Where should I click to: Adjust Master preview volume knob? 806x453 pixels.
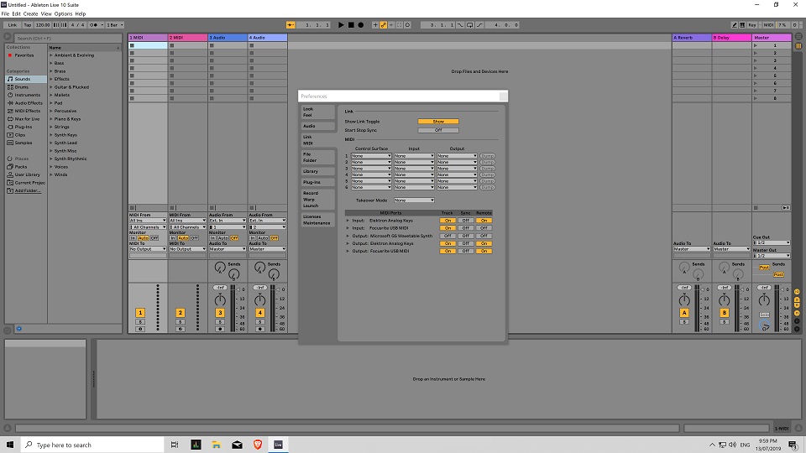point(764,325)
